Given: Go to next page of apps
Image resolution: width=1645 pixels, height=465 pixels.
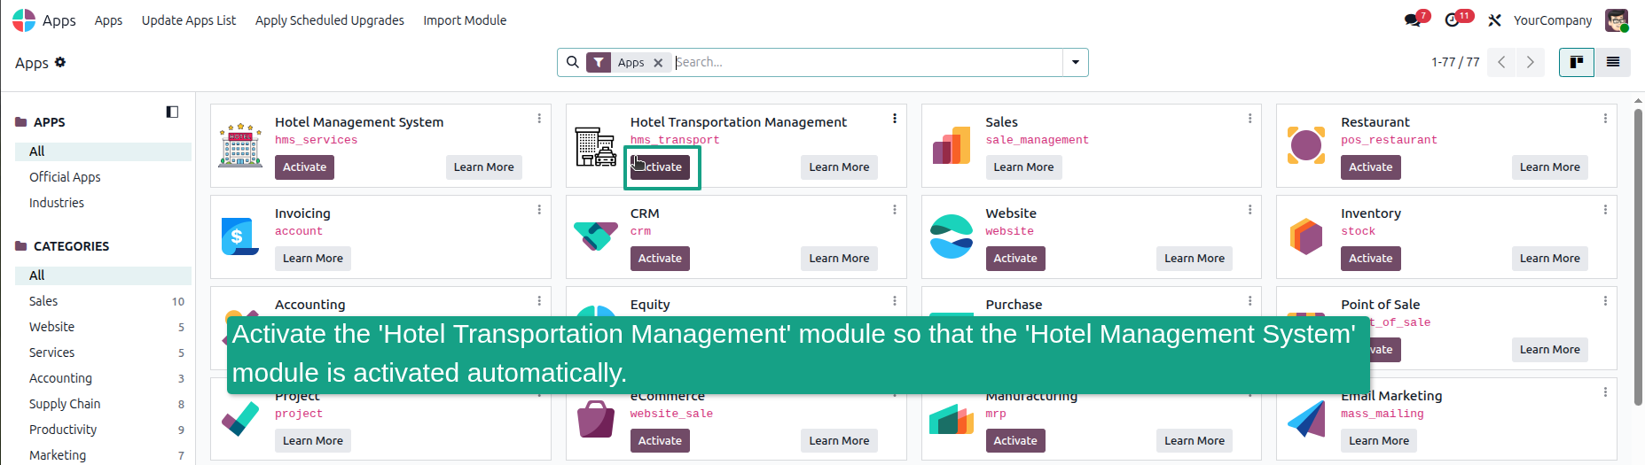Looking at the screenshot, I should 1530,62.
